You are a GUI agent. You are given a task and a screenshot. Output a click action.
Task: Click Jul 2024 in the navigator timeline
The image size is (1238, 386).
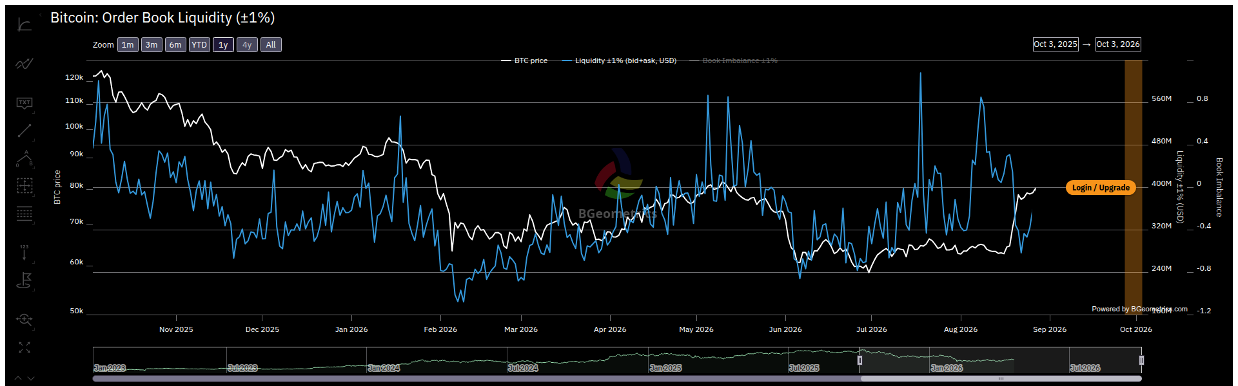523,368
